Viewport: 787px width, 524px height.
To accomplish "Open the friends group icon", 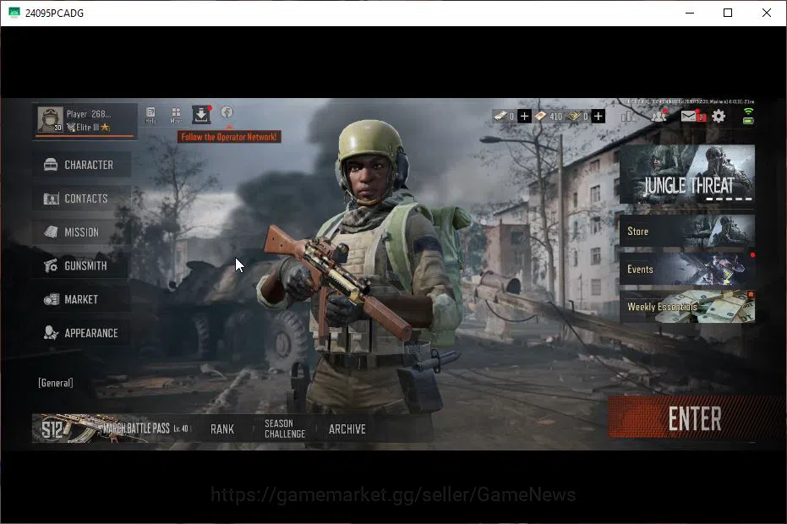I will point(659,117).
